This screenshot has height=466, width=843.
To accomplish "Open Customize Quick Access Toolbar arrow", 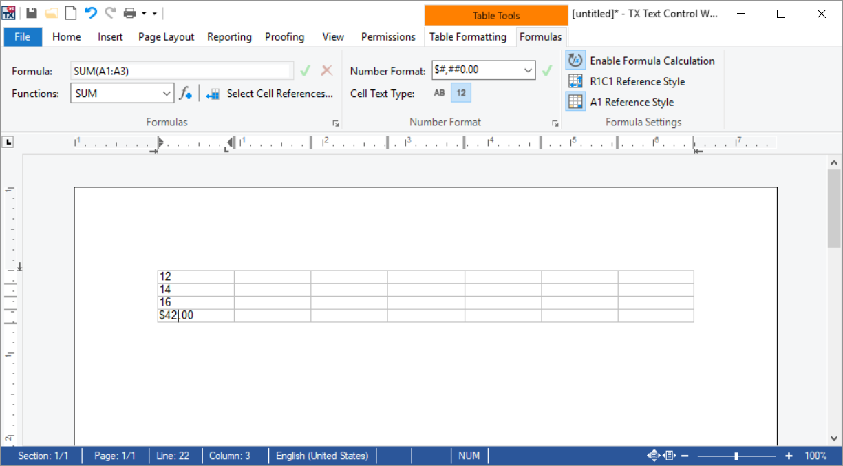I will [x=155, y=13].
